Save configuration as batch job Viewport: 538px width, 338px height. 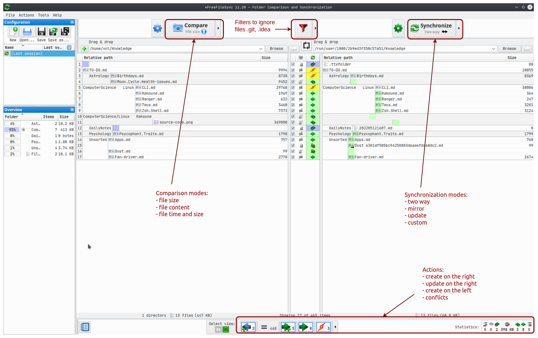65,32
